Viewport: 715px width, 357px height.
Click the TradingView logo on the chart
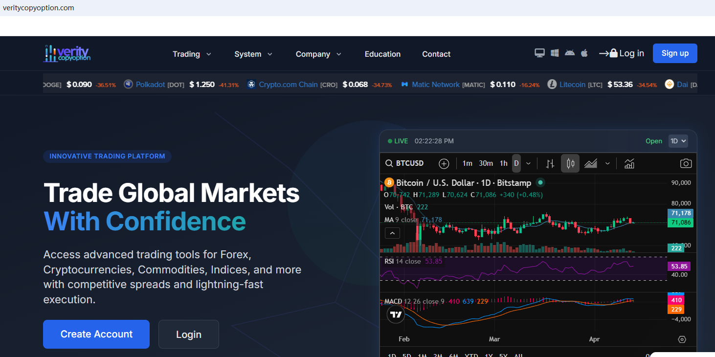(396, 314)
